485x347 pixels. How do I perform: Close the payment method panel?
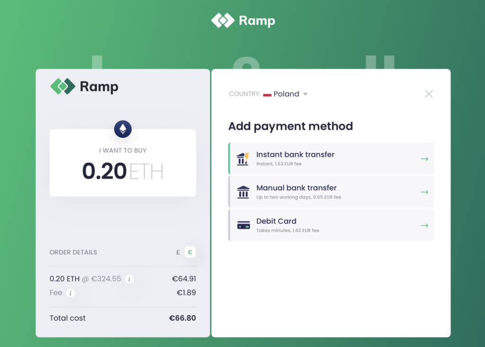pos(429,94)
